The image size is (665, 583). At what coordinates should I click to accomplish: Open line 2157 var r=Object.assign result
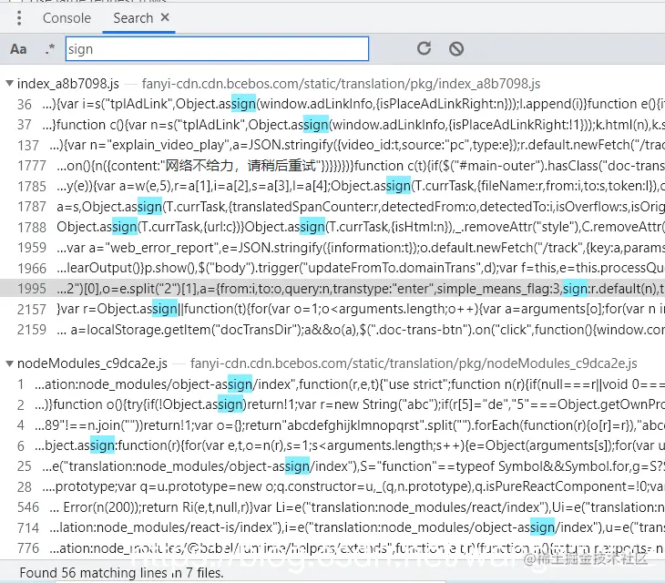pos(332,309)
